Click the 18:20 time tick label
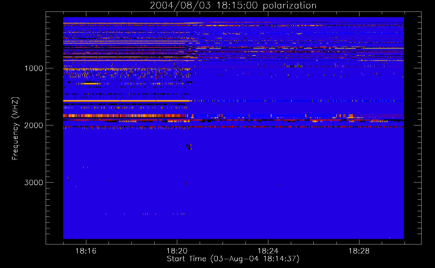Viewport: 435px width, 268px height. (177, 251)
